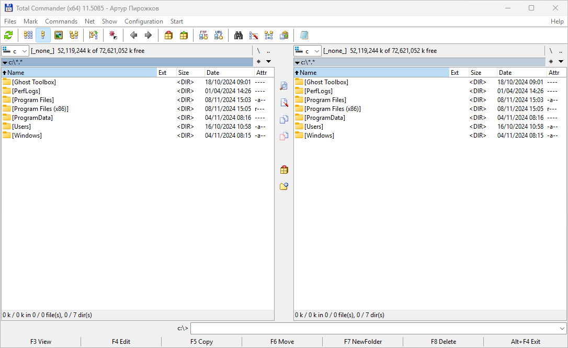Screen dimensions: 568x348
Task: Open the Help menu
Action: click(557, 21)
